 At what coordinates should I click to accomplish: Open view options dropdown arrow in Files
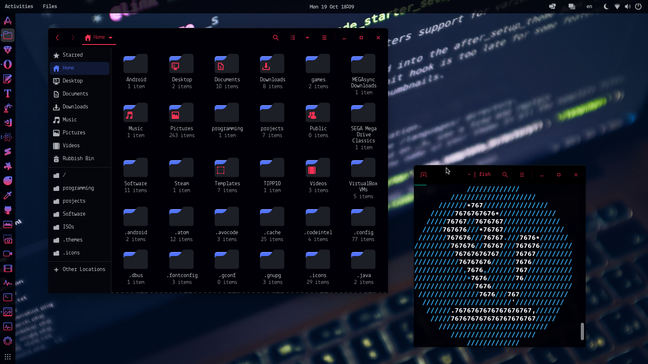[x=307, y=38]
